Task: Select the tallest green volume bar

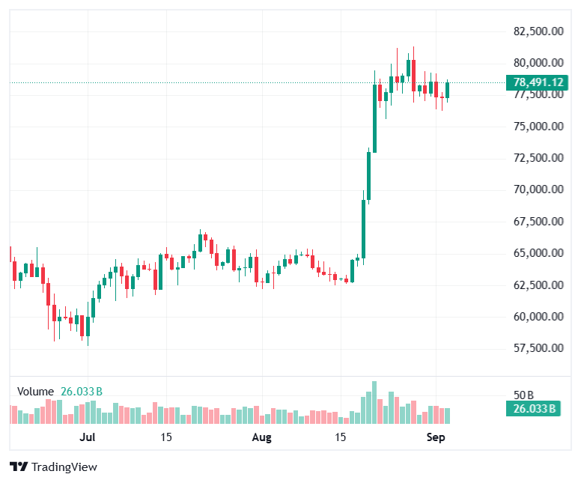Action: 374,402
